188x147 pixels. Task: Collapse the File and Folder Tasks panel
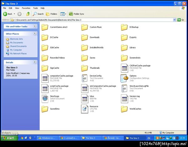35,26
